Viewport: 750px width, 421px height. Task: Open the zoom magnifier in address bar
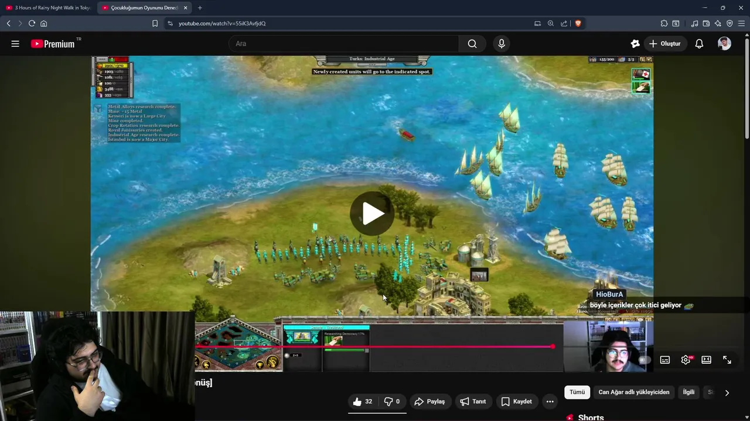[x=551, y=23]
